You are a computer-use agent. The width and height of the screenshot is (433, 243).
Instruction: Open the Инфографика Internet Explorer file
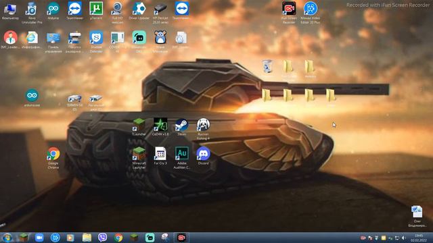[32, 40]
